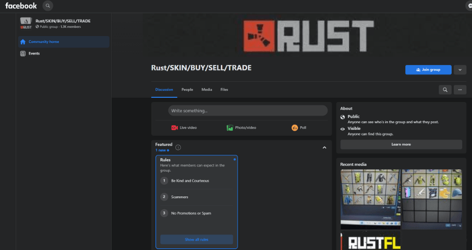Select the Visible eye icon in About
This screenshot has height=250, width=472.
click(343, 129)
